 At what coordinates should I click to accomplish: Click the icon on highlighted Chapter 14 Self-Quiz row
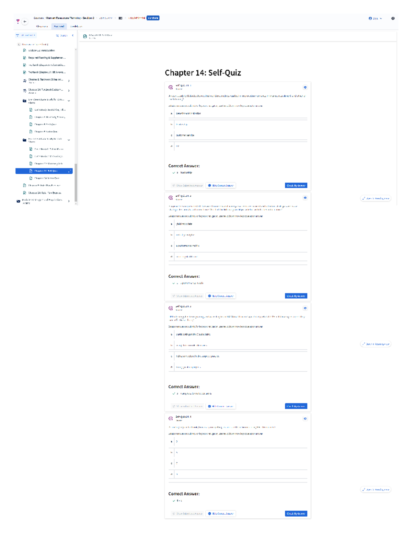click(x=31, y=171)
